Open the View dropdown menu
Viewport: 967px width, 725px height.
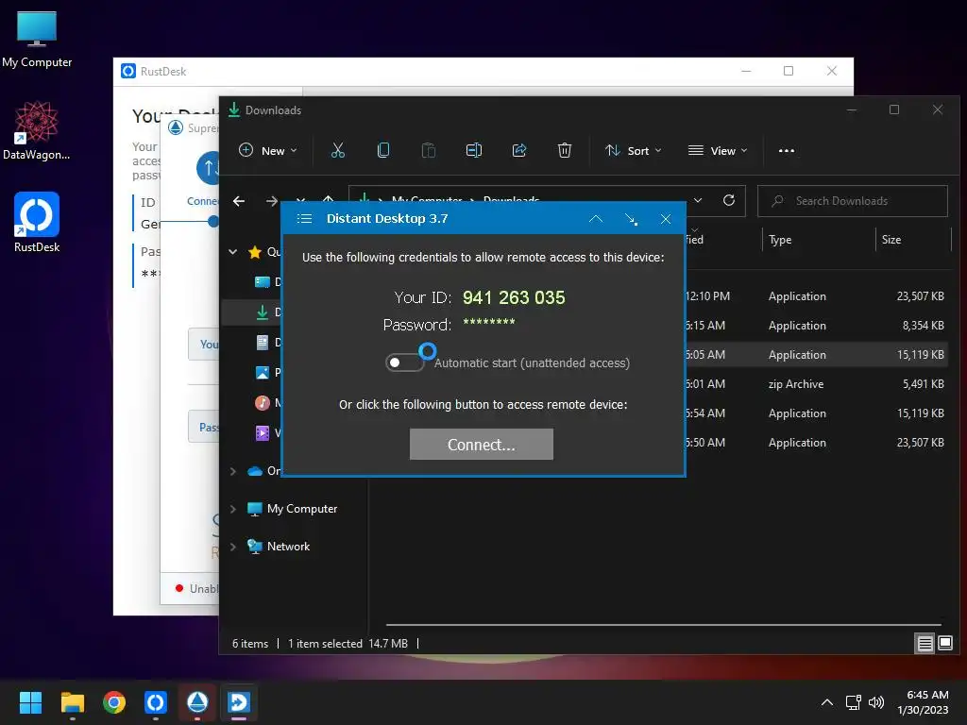(718, 150)
